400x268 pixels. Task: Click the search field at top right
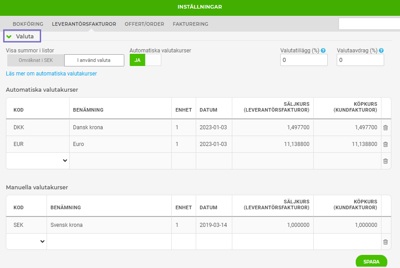[369, 24]
